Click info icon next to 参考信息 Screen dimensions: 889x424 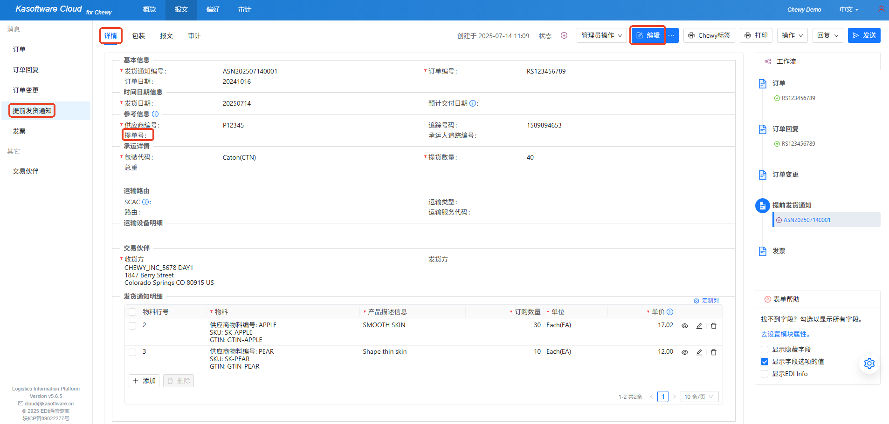[x=155, y=114]
